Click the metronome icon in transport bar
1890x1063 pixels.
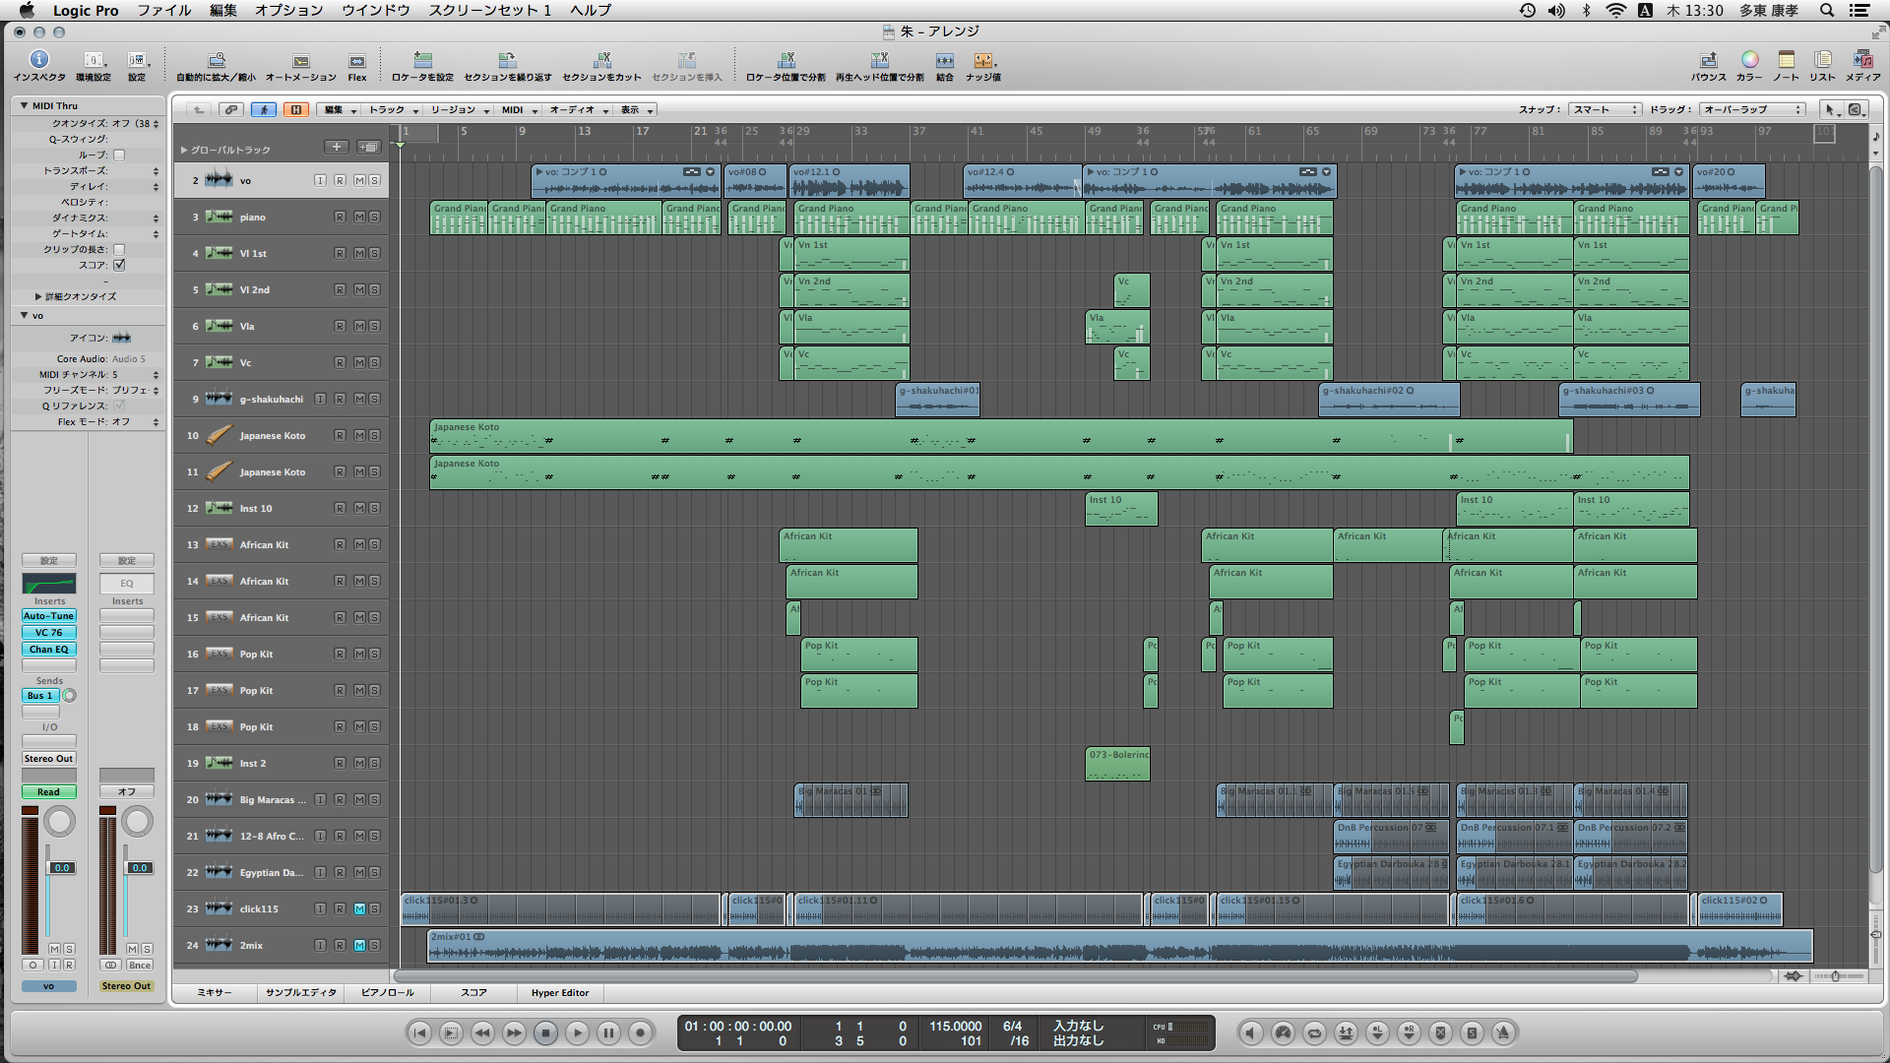pos(1503,1032)
